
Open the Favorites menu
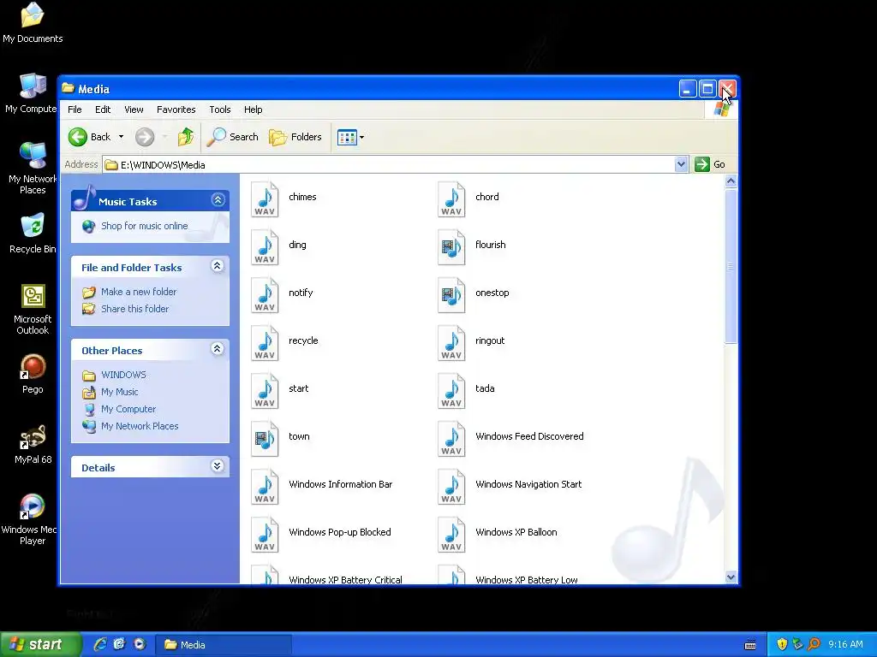coord(176,109)
